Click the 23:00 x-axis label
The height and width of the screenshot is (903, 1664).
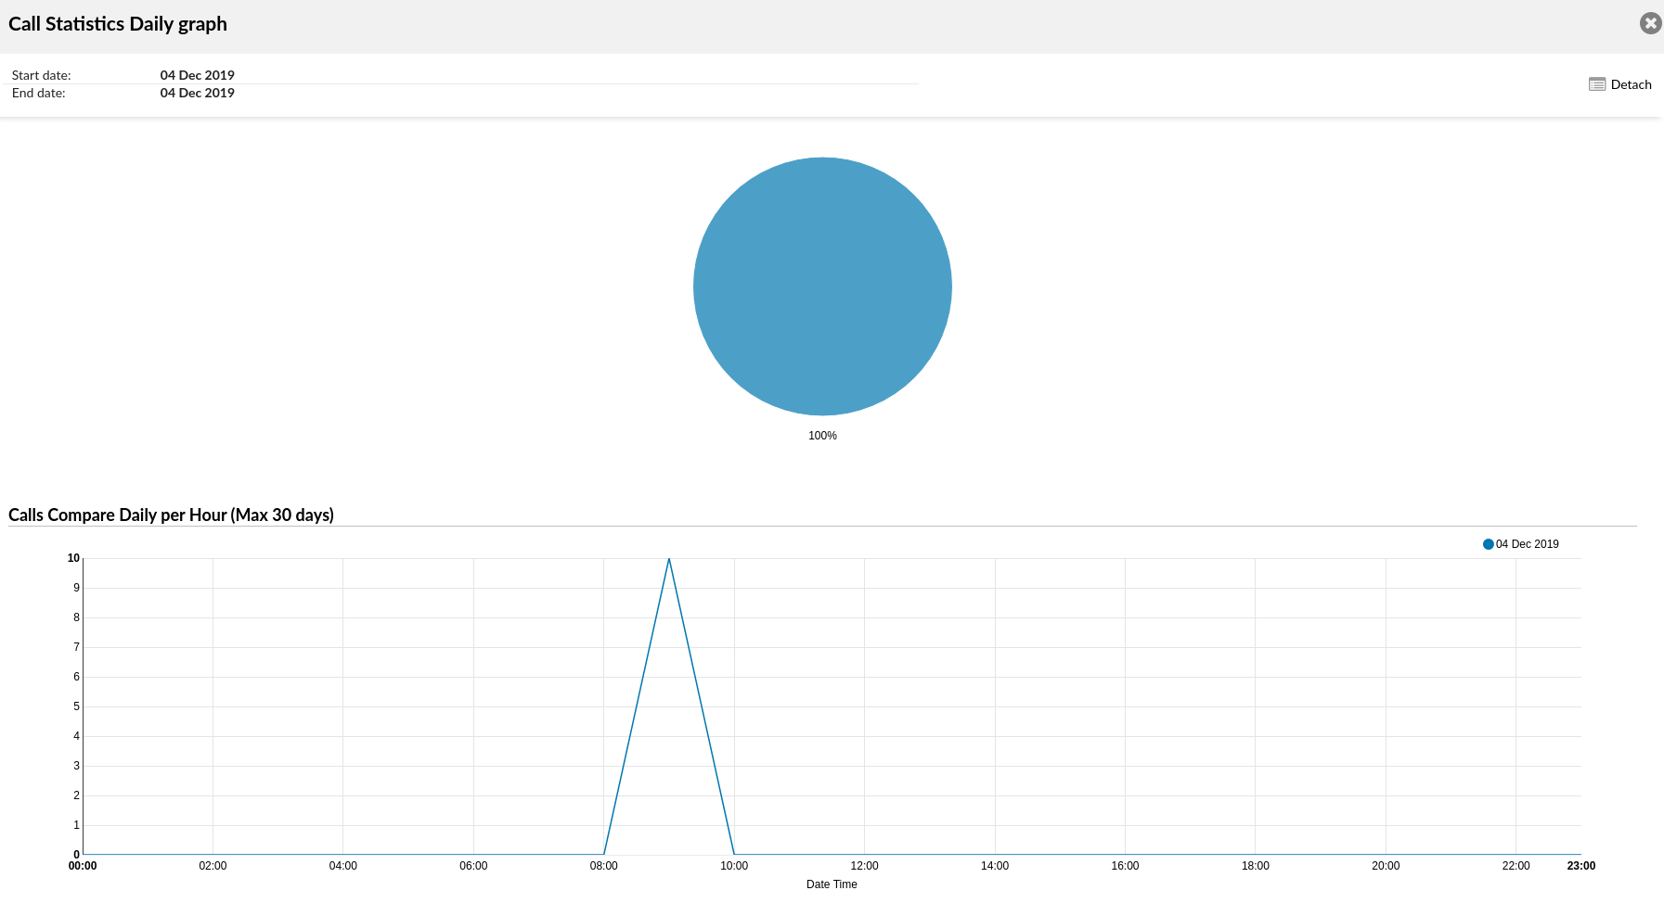click(1581, 866)
